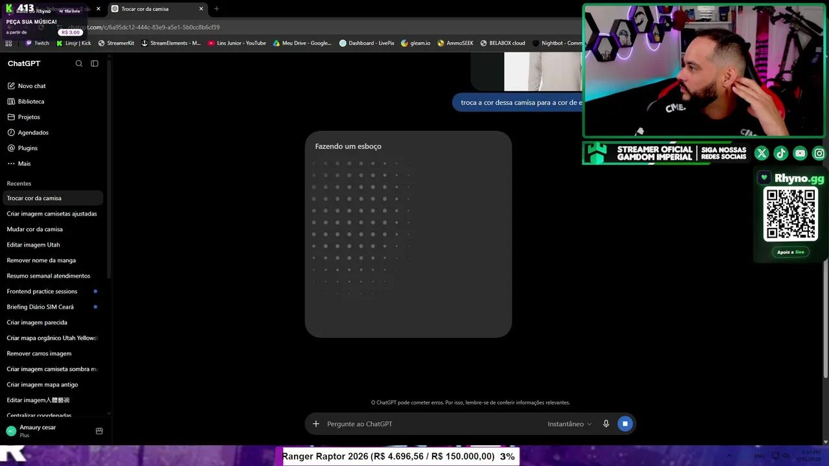Open a new browser tab

point(216,9)
